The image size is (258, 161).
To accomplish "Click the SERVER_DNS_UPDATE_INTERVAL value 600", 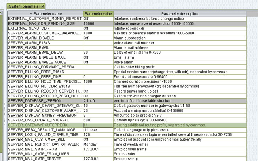I will (97, 120).
